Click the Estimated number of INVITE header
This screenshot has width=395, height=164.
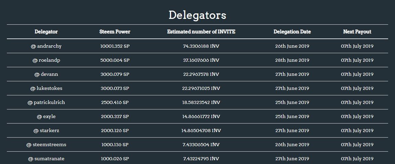(201, 32)
